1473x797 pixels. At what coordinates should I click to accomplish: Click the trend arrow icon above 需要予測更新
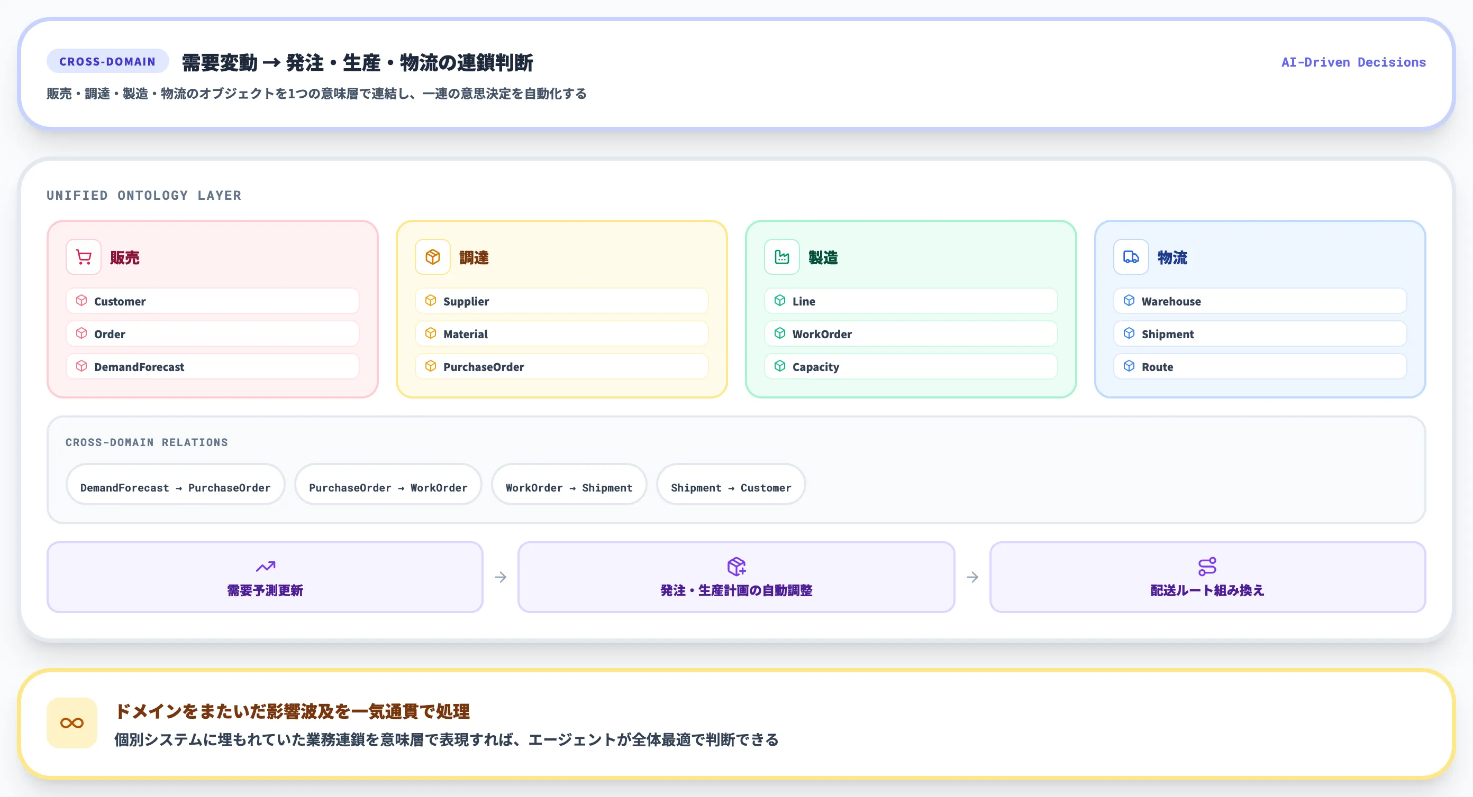click(265, 566)
